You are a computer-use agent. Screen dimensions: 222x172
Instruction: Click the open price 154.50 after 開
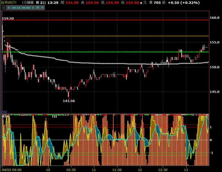[x=72, y=2]
